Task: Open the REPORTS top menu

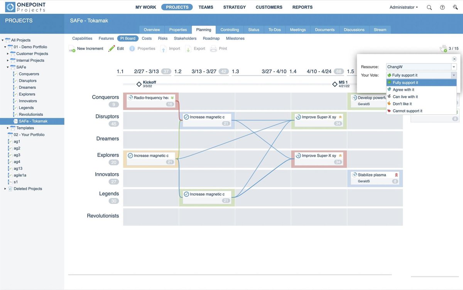Action: tap(302, 7)
